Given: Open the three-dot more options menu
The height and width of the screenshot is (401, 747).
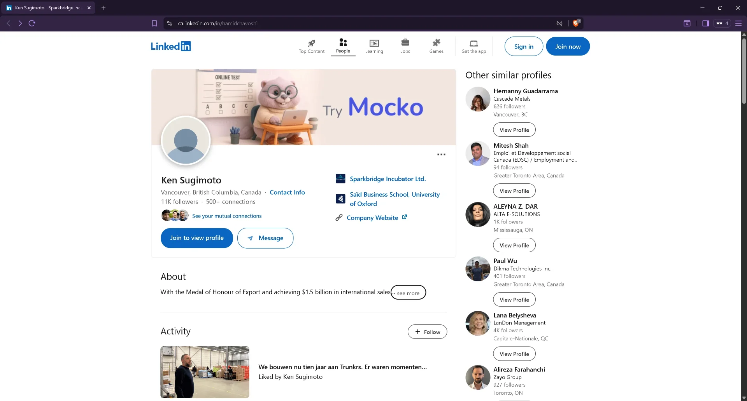Looking at the screenshot, I should 441,154.
